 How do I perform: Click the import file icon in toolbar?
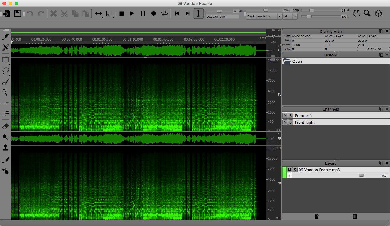click(7, 13)
